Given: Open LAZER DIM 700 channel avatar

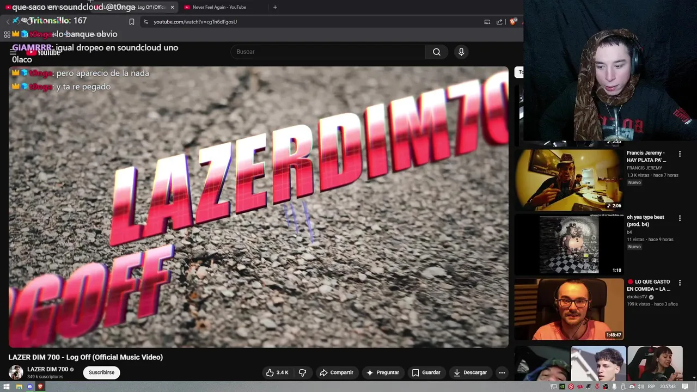Looking at the screenshot, I should coord(16,372).
